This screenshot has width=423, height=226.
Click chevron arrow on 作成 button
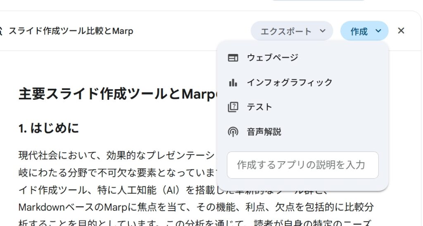tap(378, 31)
